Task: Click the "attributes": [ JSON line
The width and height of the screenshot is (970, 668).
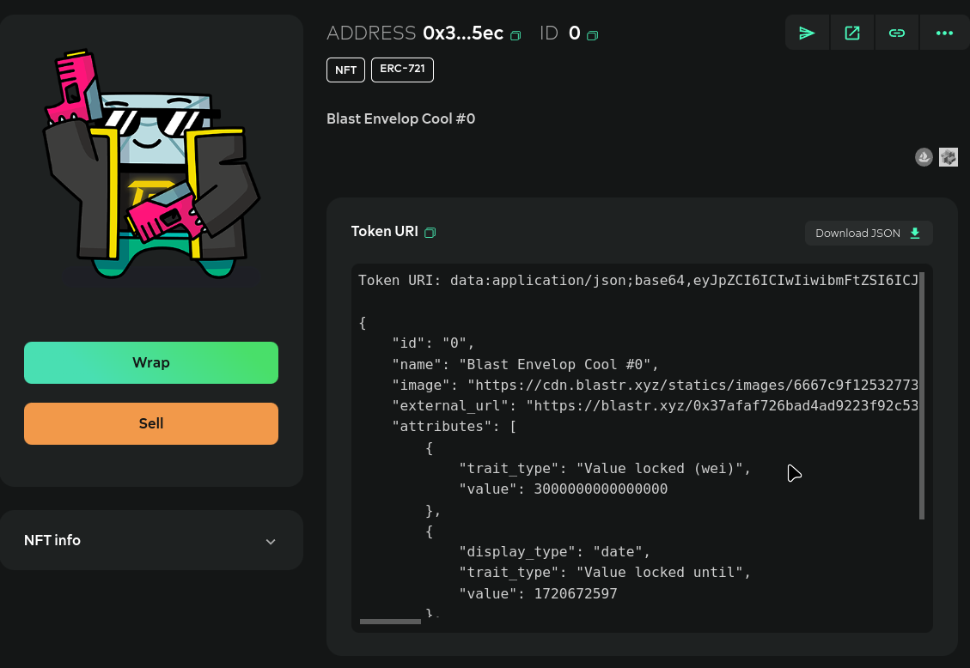Action: point(454,427)
